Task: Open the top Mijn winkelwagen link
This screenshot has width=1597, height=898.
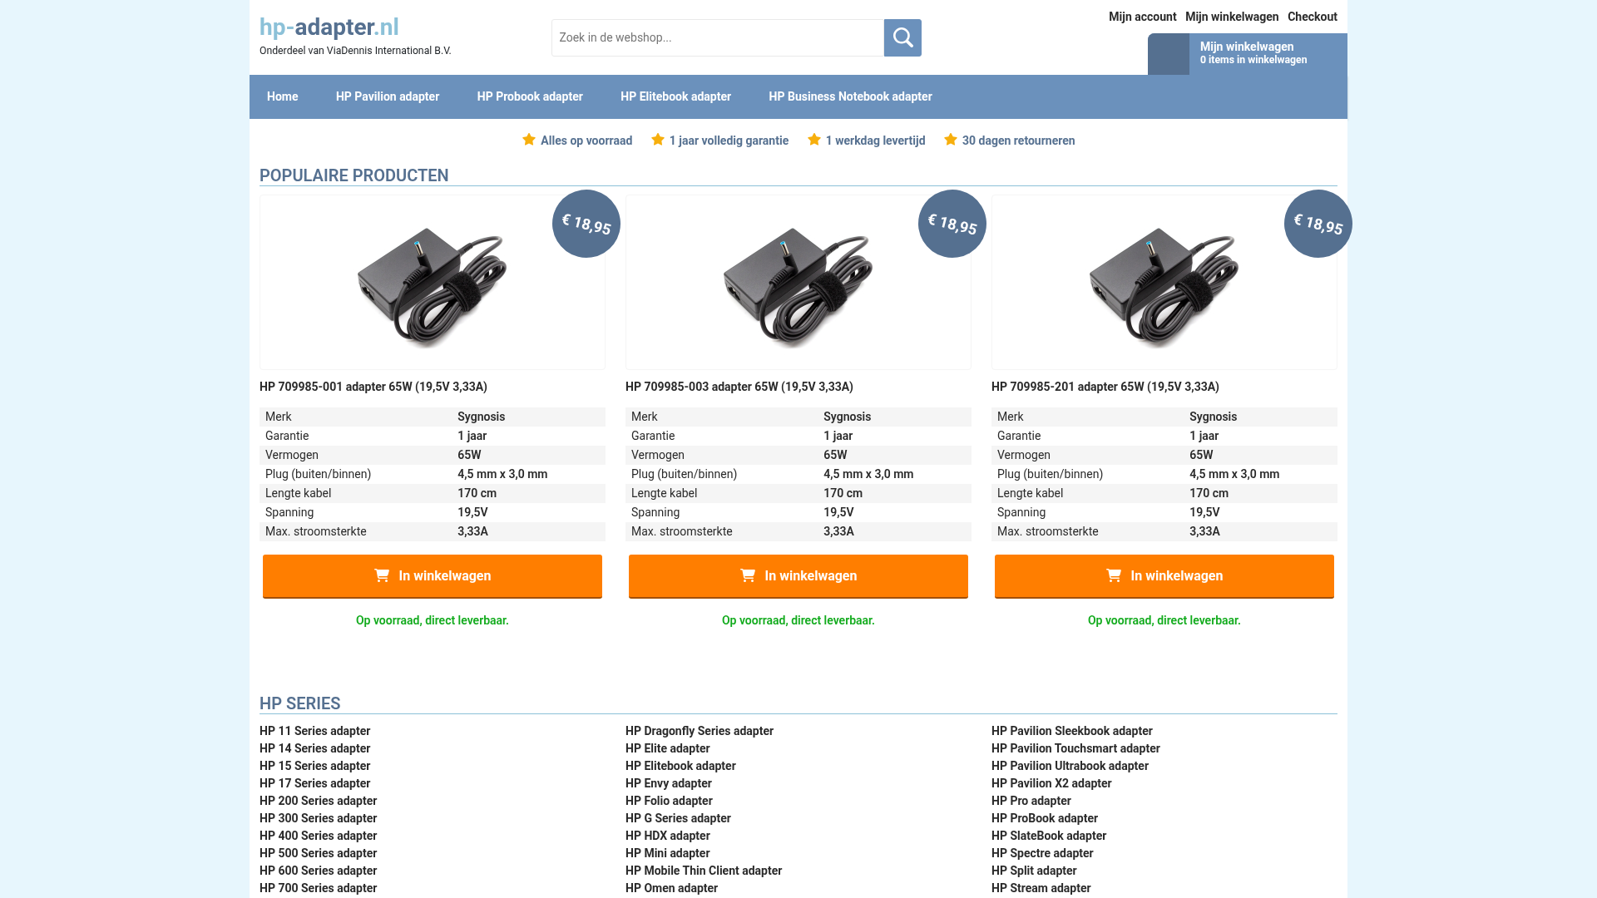Action: [x=1232, y=17]
